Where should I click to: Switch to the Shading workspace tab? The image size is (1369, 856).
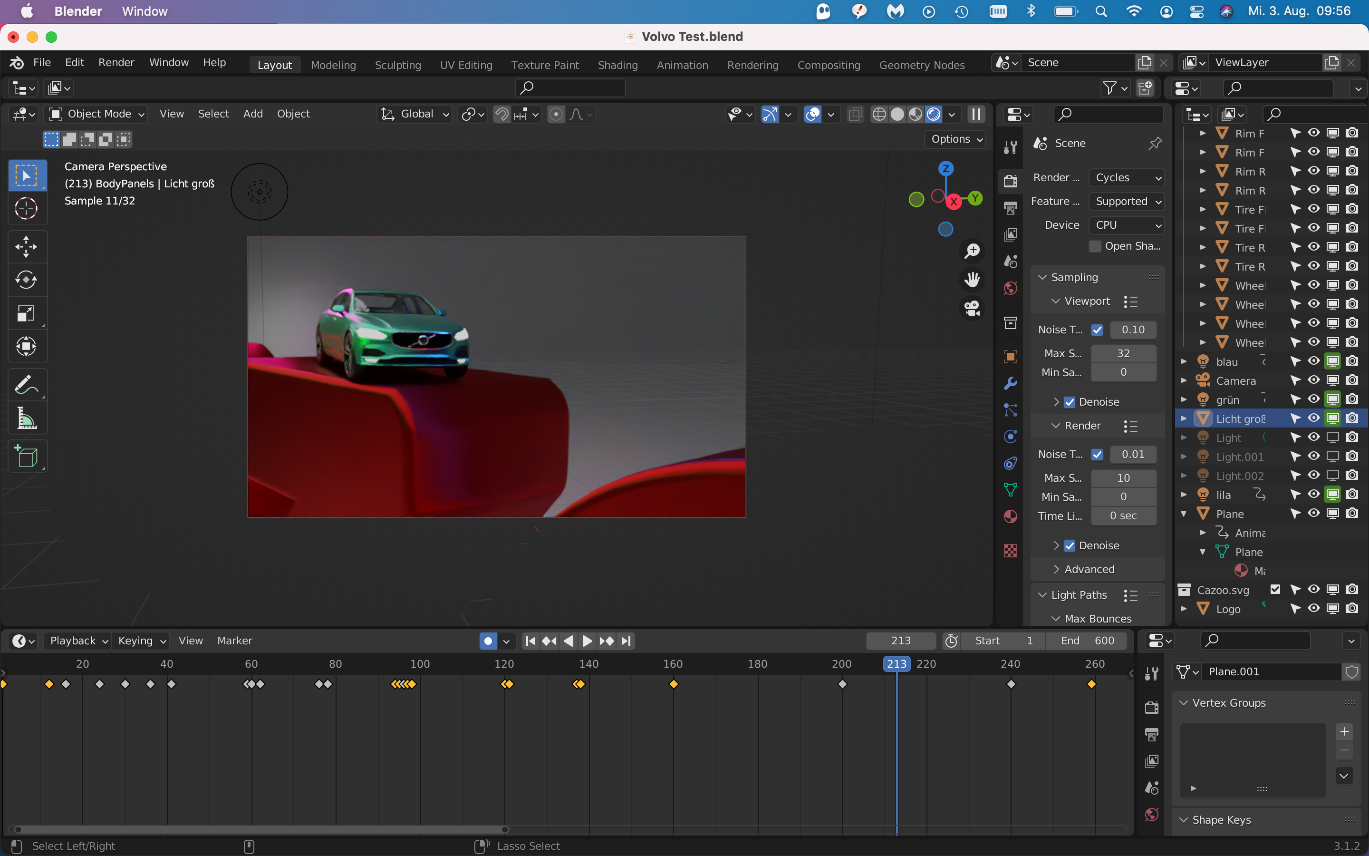click(x=617, y=65)
